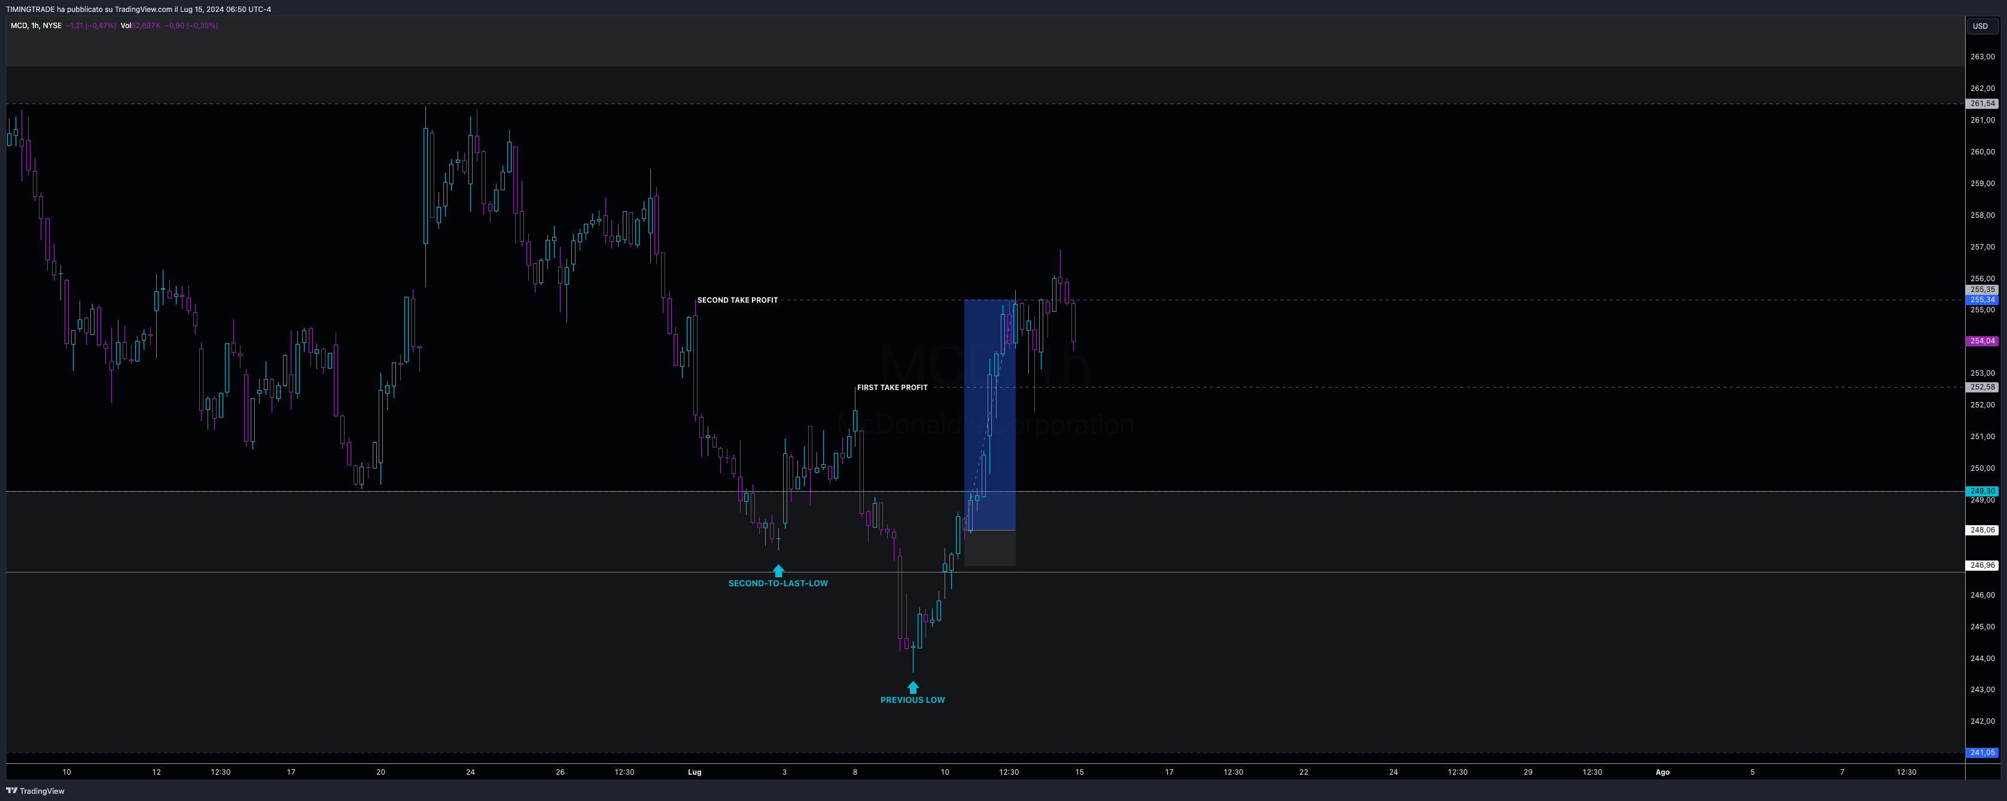The image size is (2007, 801).
Task: Click the 252,58 price level tag
Action: coord(1982,387)
